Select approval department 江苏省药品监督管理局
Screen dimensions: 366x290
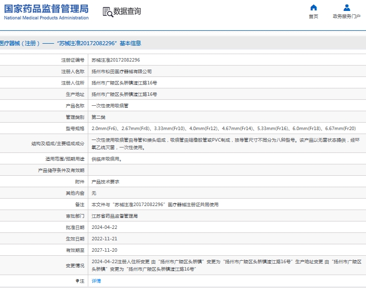115,216
